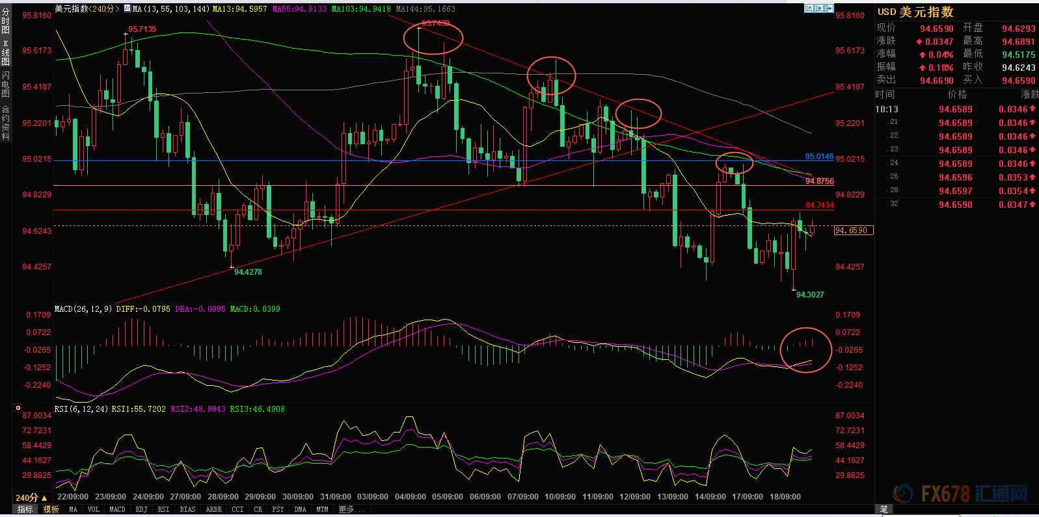Click the DIFF:-0.0795 value
This screenshot has width=1039, height=517.
coord(143,309)
